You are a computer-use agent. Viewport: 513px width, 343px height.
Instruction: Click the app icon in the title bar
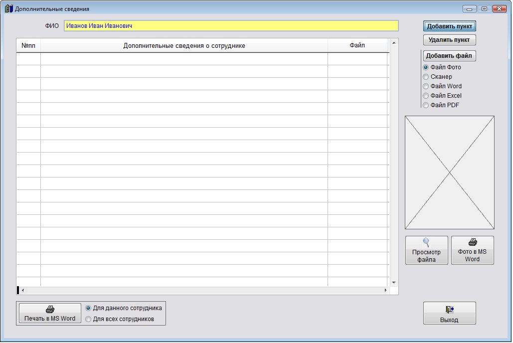pos(8,9)
